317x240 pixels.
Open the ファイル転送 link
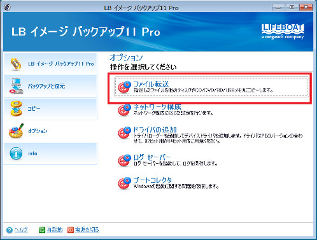click(151, 84)
